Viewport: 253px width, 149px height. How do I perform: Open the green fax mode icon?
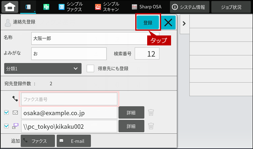point(46,7)
